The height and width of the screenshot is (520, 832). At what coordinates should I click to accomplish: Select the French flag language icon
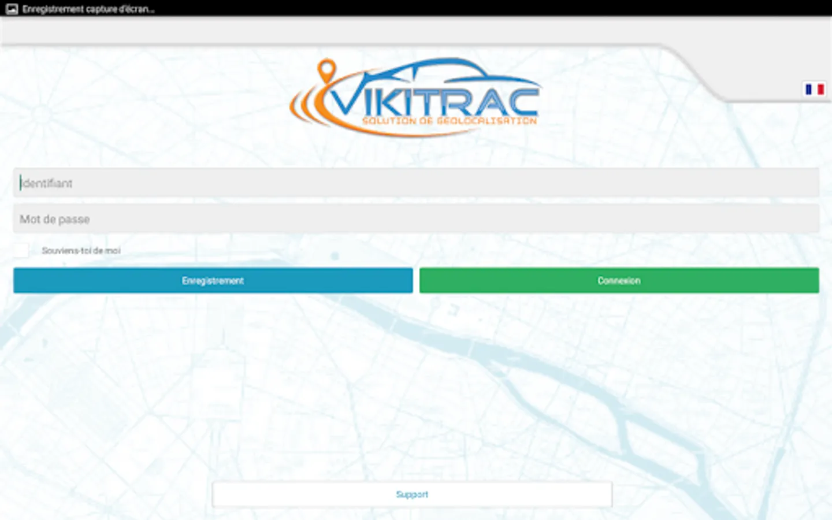(x=815, y=89)
